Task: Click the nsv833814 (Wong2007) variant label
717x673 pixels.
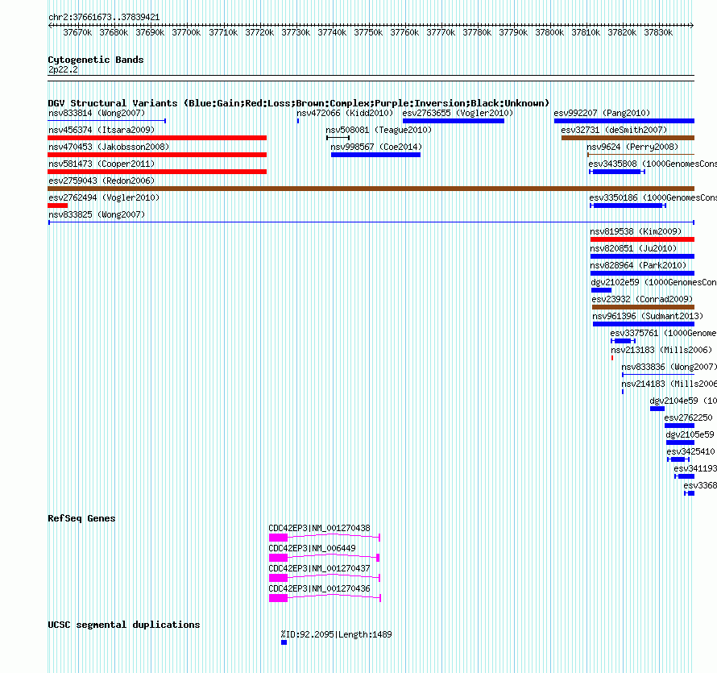Action: [x=97, y=113]
